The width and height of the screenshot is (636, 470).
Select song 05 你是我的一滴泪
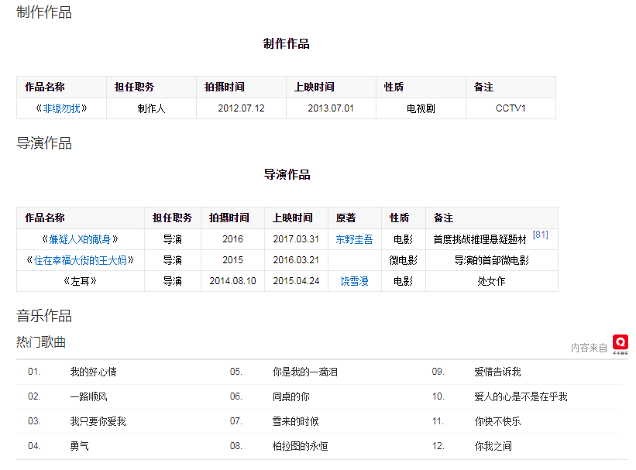(x=304, y=372)
